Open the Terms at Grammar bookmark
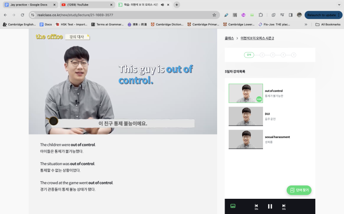This screenshot has width=344, height=214. click(x=107, y=24)
